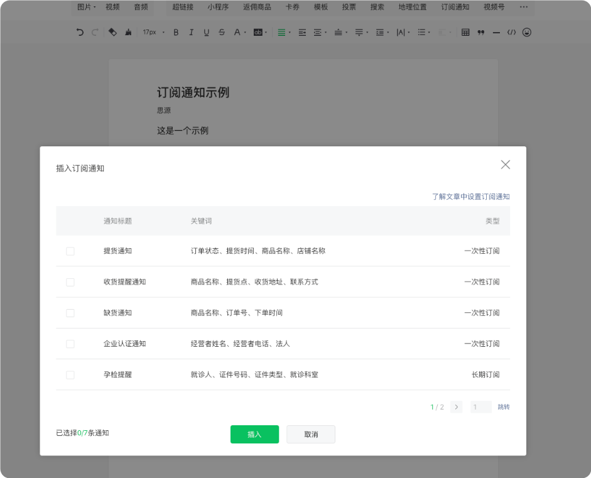591x478 pixels.
Task: Toggle bold text formatting
Action: tap(176, 32)
